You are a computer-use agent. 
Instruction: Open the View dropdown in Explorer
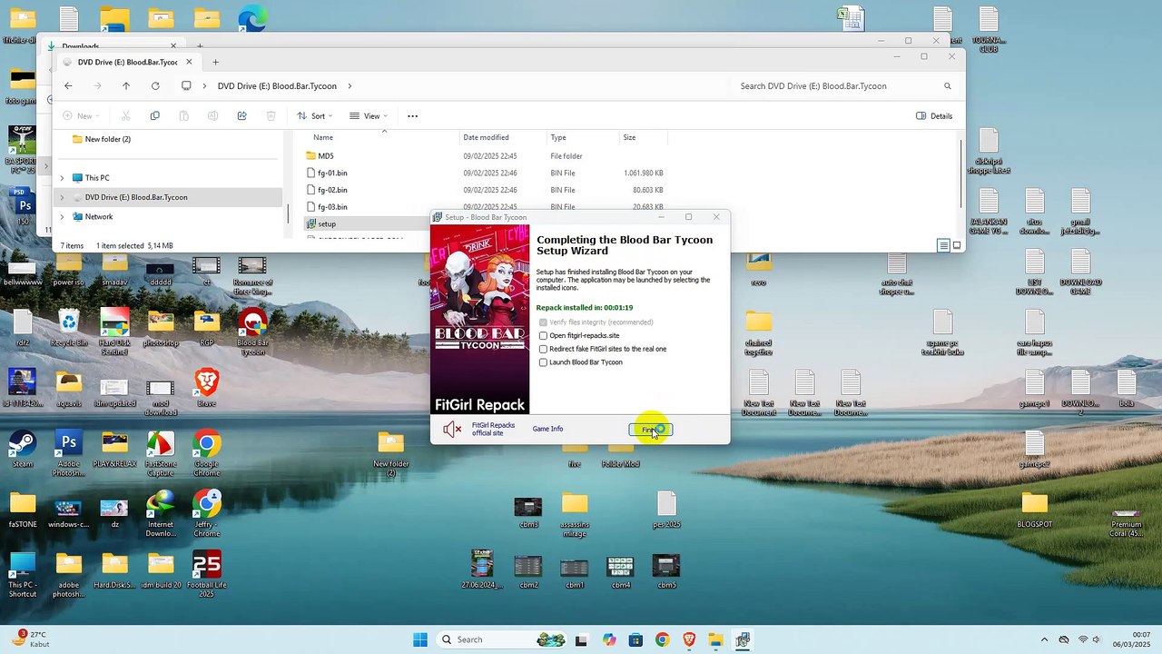pyautogui.click(x=369, y=115)
